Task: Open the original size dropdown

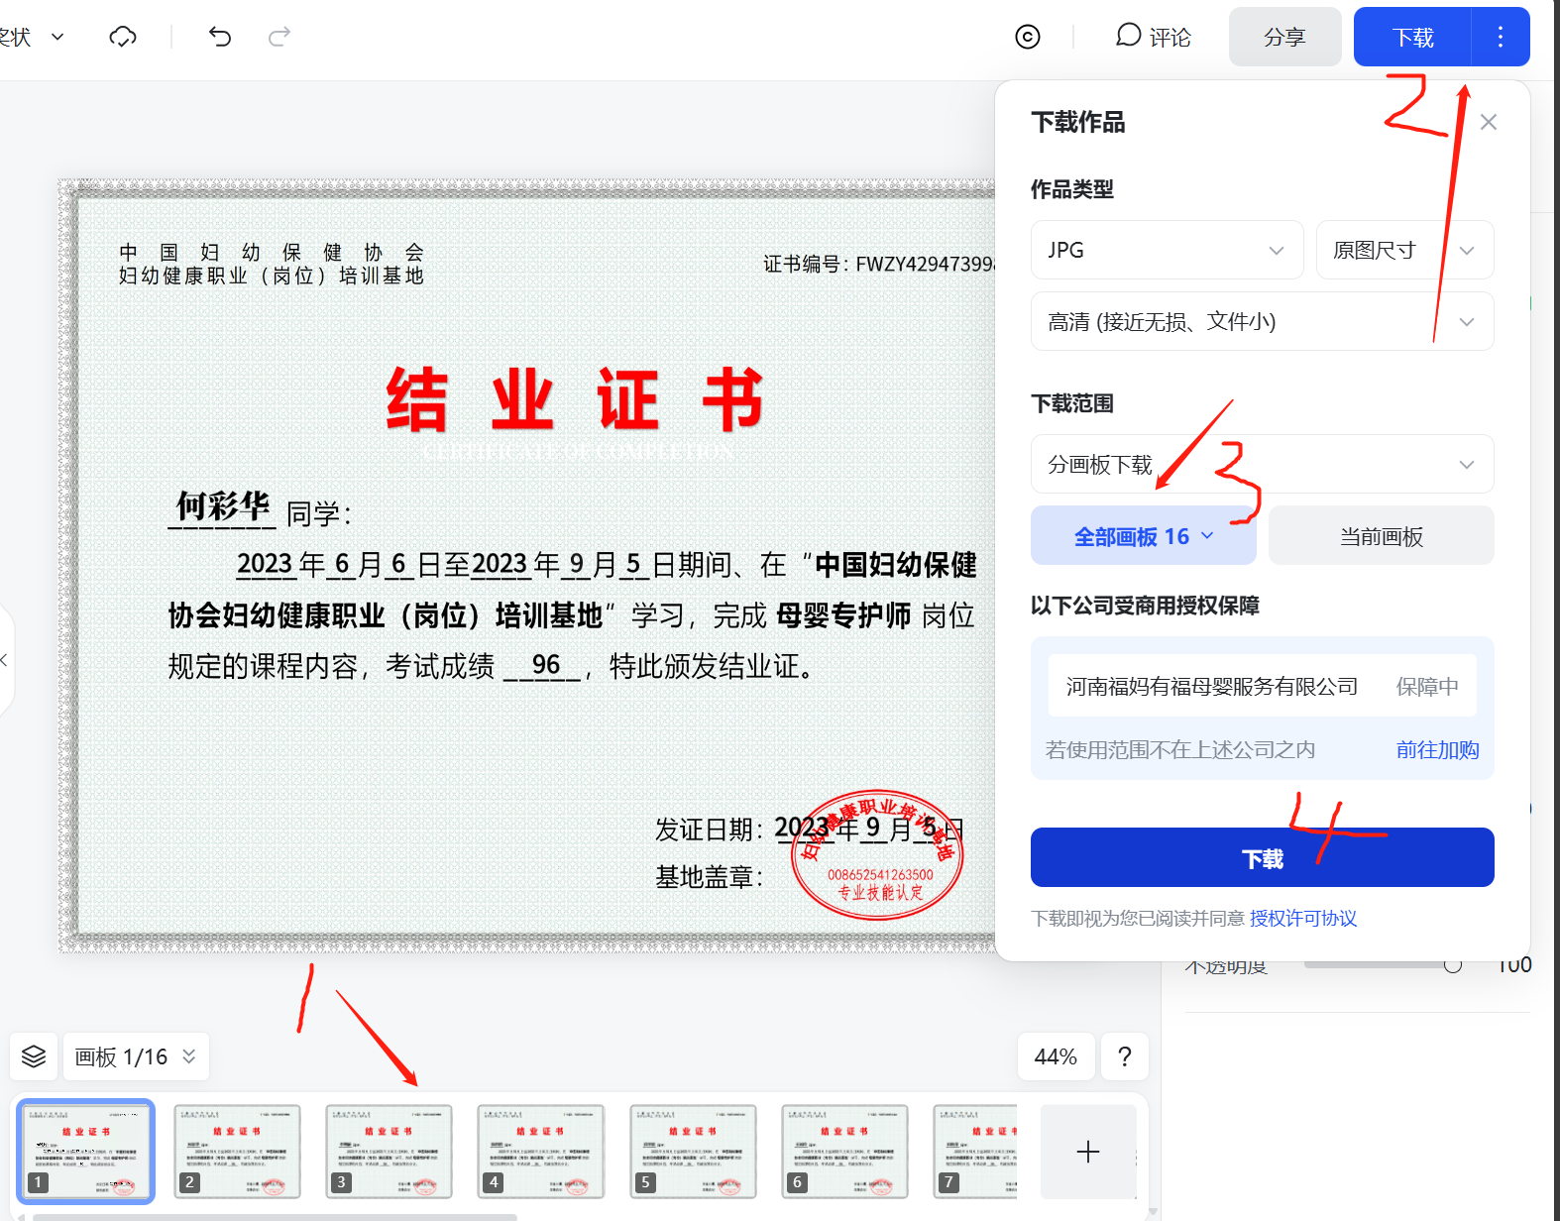Action: coord(1404,250)
